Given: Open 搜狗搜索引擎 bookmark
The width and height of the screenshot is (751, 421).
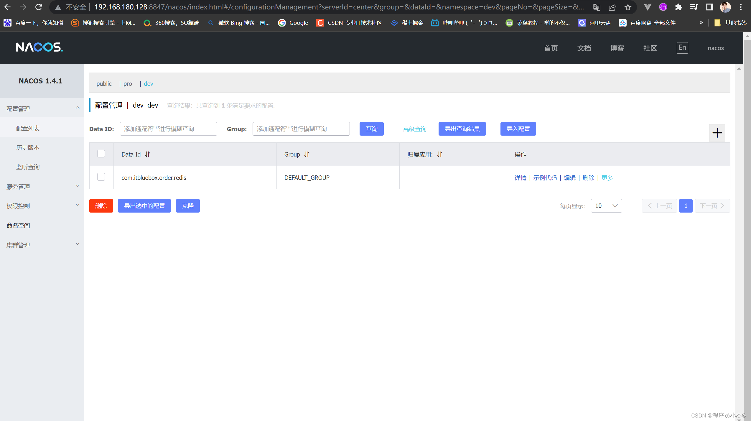Looking at the screenshot, I should [x=103, y=23].
